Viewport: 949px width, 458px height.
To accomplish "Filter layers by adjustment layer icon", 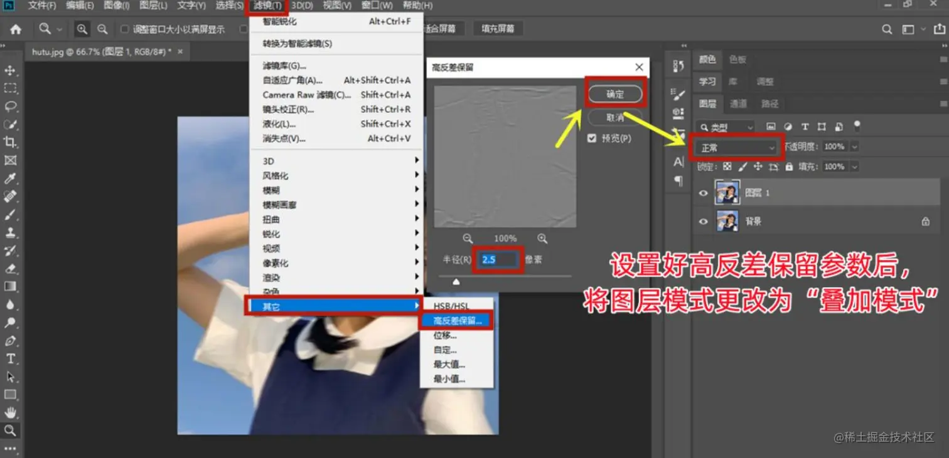I will click(x=788, y=127).
